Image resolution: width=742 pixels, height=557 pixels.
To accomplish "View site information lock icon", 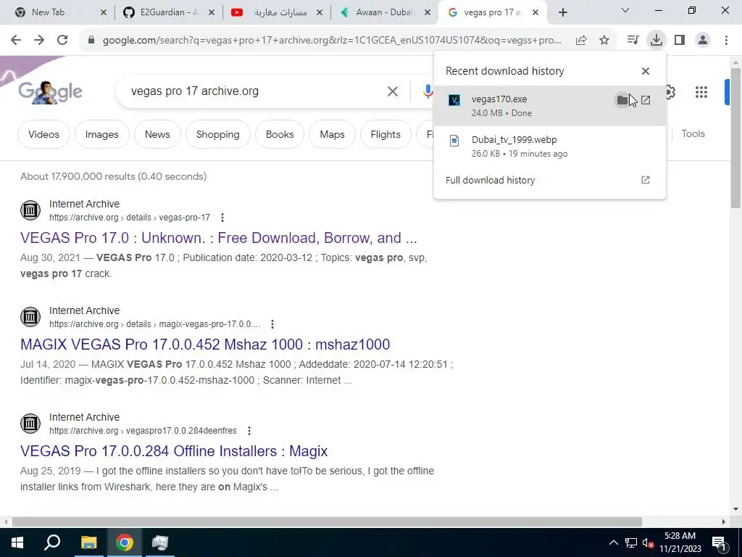I will [91, 41].
